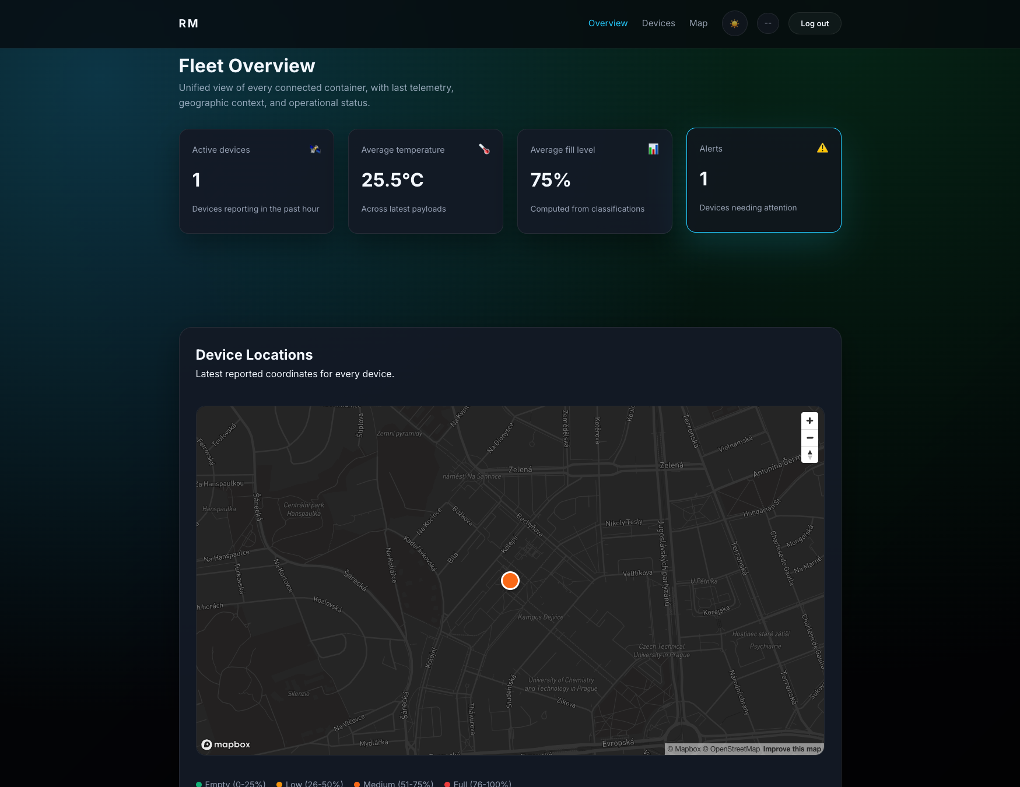
Task: Toggle the theme with the sun icon
Action: [734, 23]
